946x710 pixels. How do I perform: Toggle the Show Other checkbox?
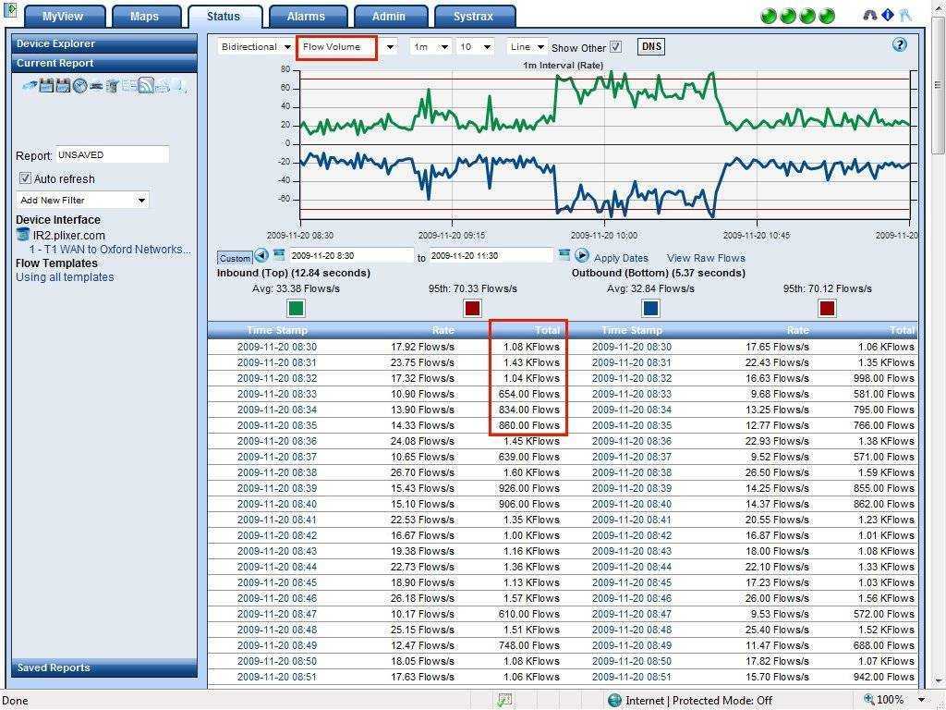pos(615,46)
